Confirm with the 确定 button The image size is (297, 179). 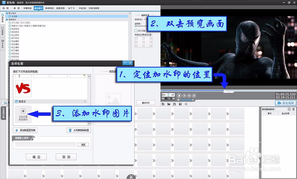(36, 157)
